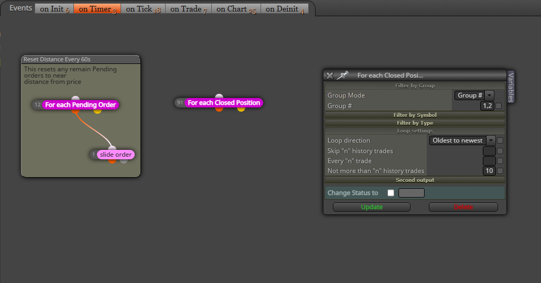Collapse the Filter by Group section
This screenshot has height=283, width=541.
coord(415,85)
